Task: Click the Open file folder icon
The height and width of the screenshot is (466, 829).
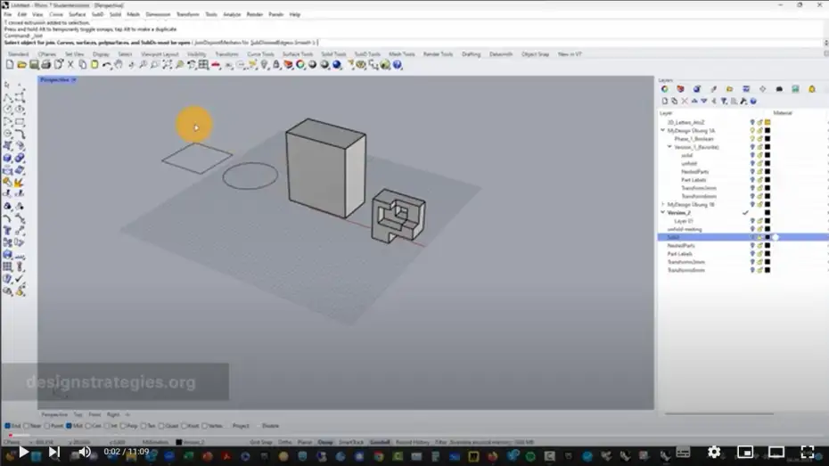Action: (21, 64)
